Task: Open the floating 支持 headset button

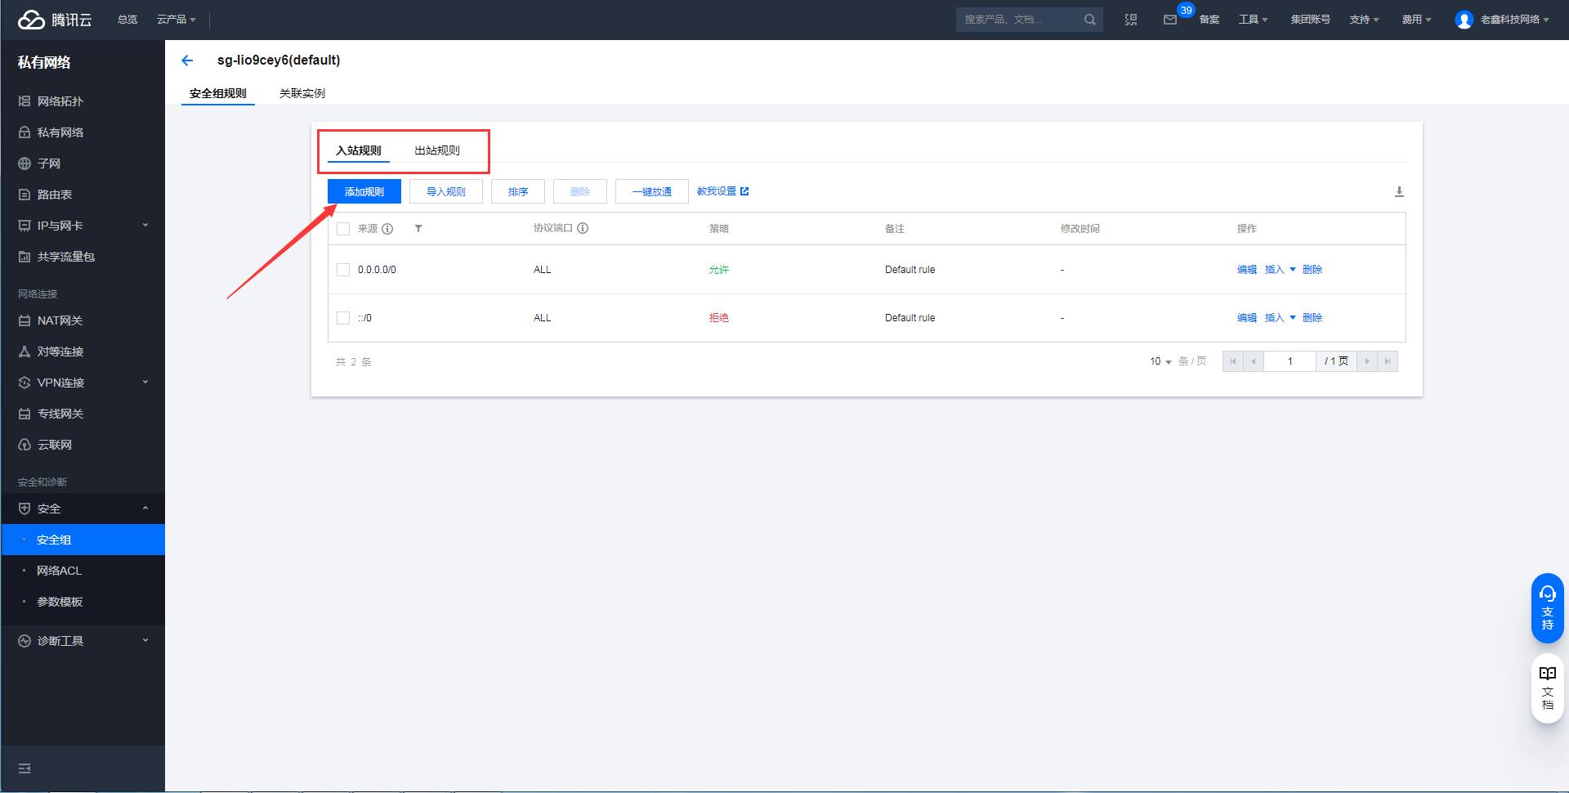Action: click(1547, 607)
